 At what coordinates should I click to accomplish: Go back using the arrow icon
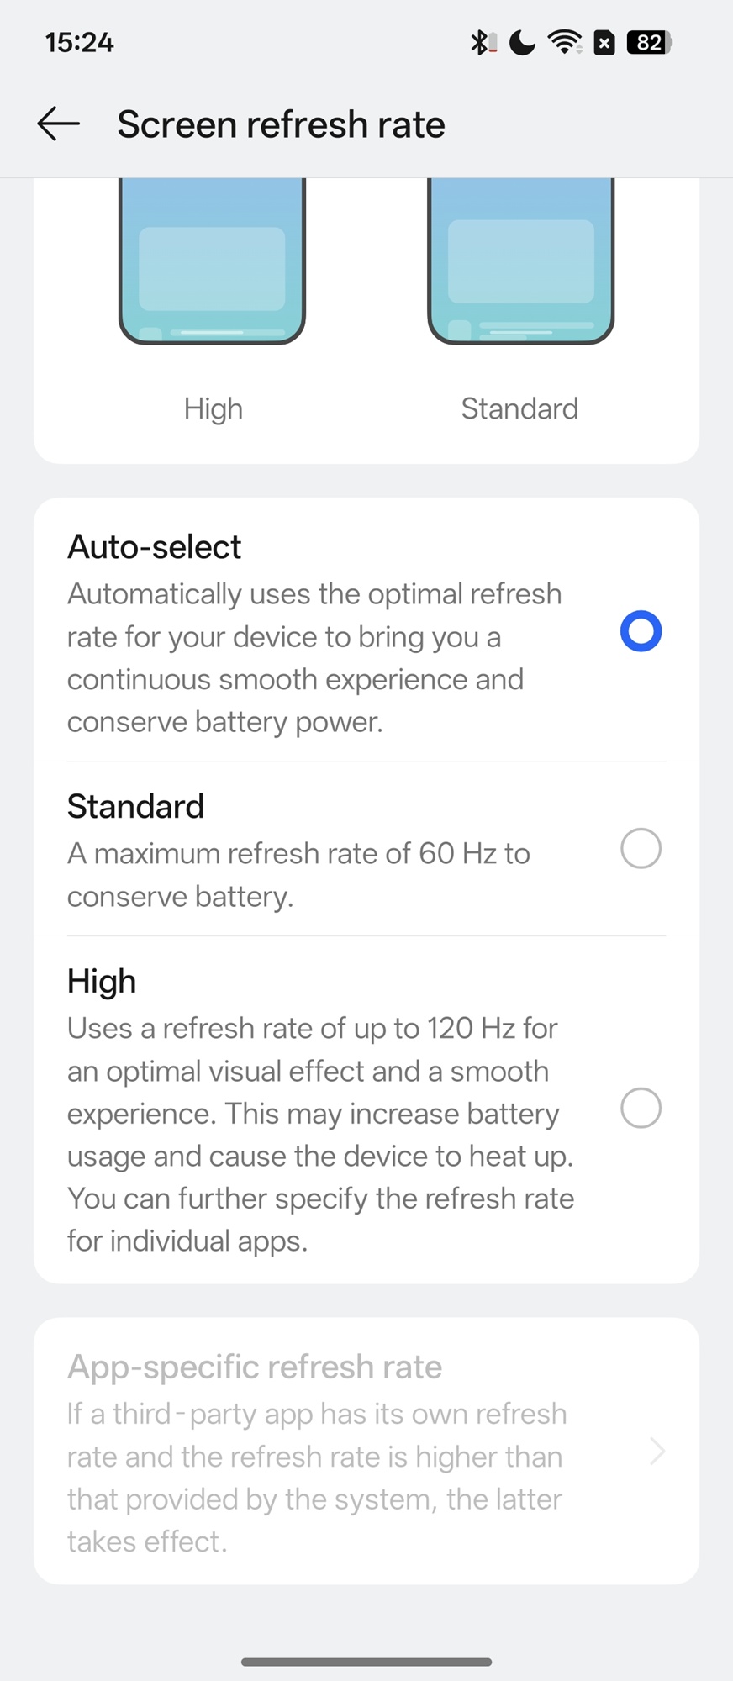59,124
